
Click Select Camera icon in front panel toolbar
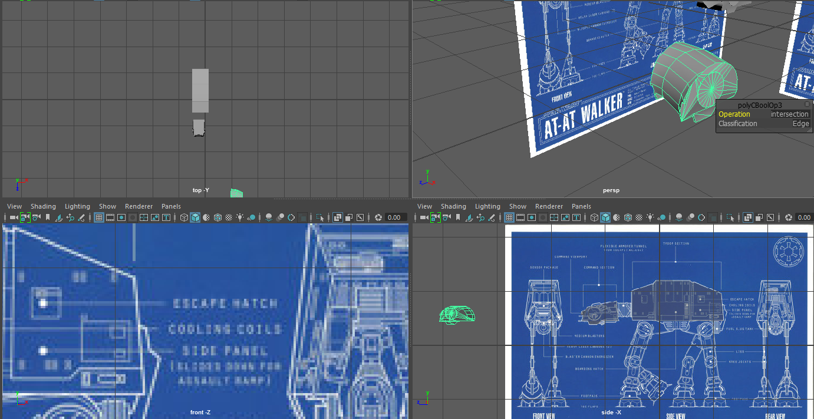pos(14,217)
